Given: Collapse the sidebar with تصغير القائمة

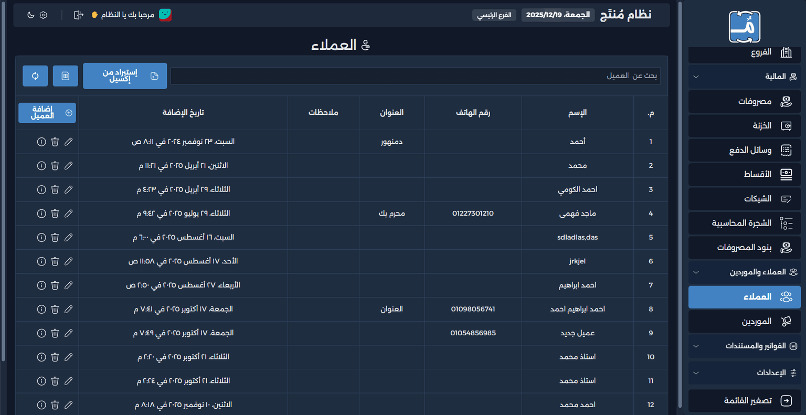Looking at the screenshot, I should [x=745, y=401].
